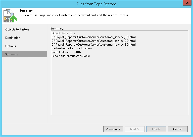Click the Previous button
This screenshot has height=137, width=193.
[113, 129]
